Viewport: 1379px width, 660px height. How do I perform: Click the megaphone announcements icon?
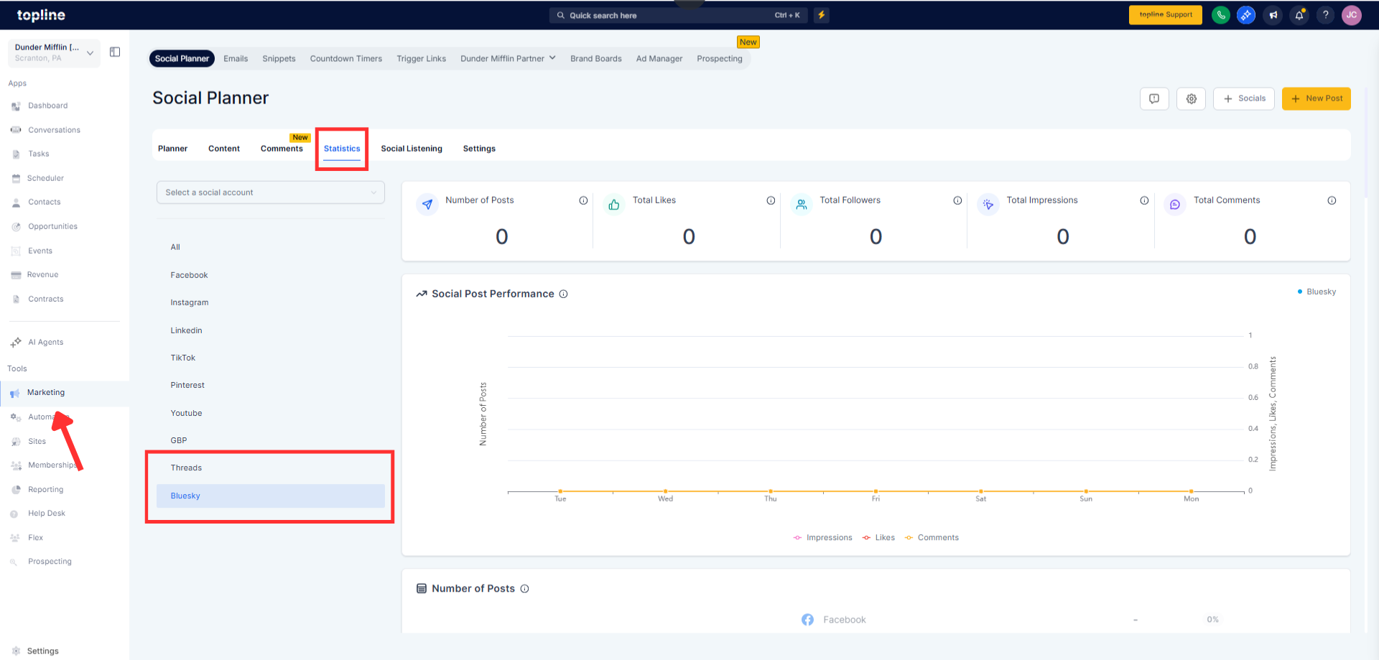pyautogui.click(x=1273, y=15)
